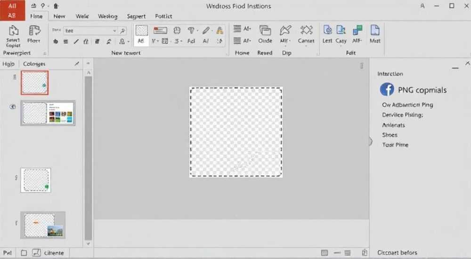Open the Eet font combo box
This screenshot has width=471, height=259.
pos(91,31)
